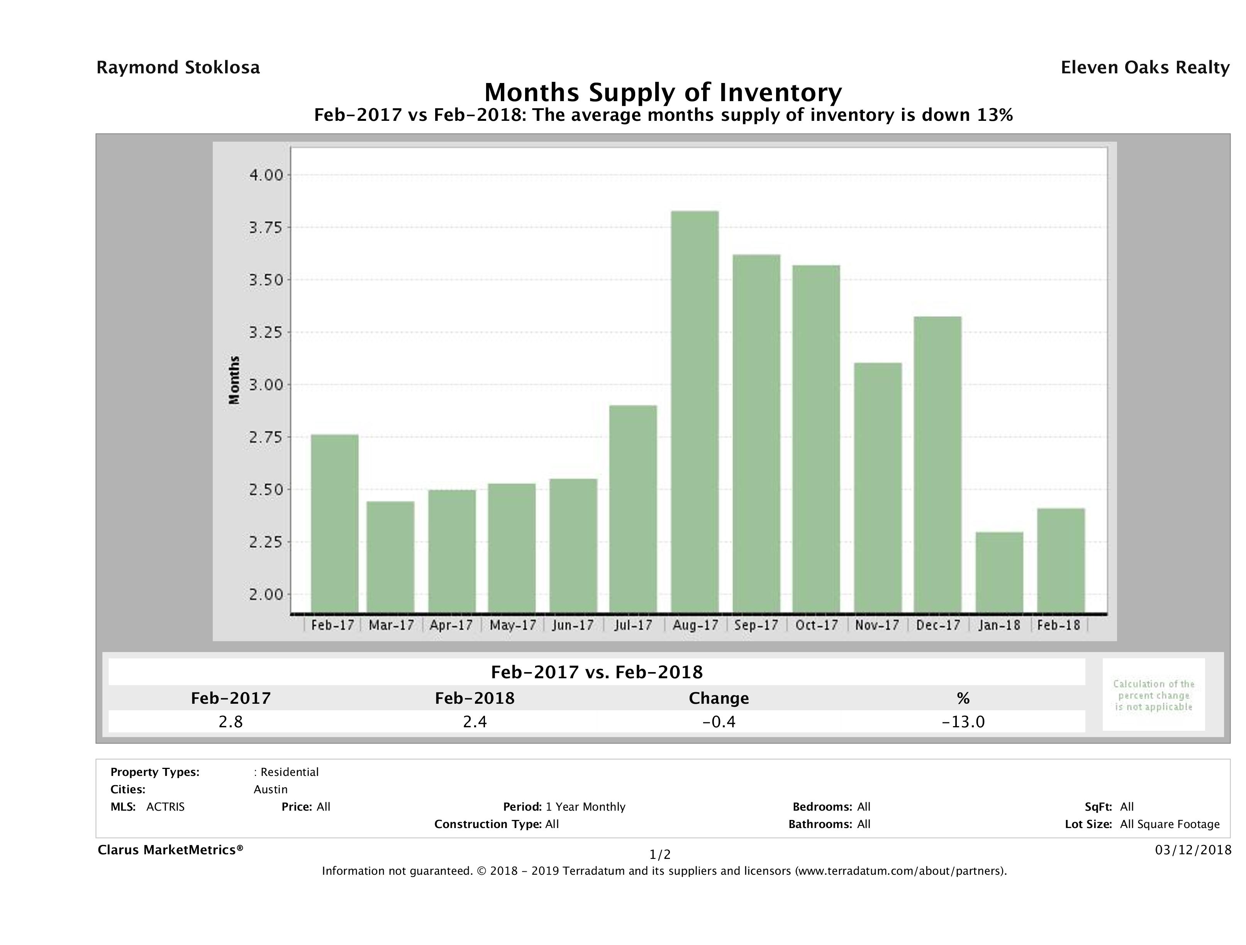Click the Feb-2017 column header
The image size is (1246, 945).
click(231, 698)
